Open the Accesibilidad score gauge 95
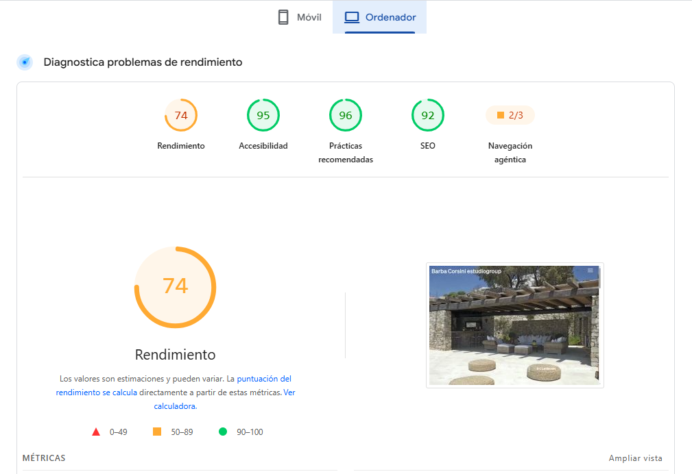Screen dimensions: 692x474 263,115
